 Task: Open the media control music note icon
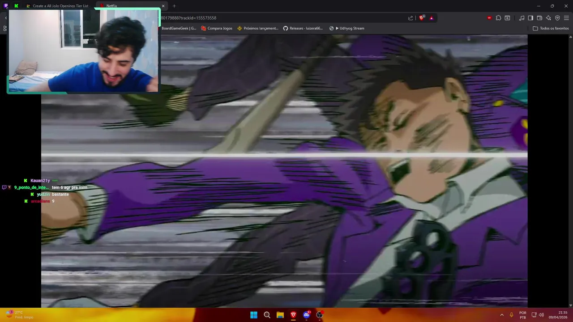coord(522,18)
